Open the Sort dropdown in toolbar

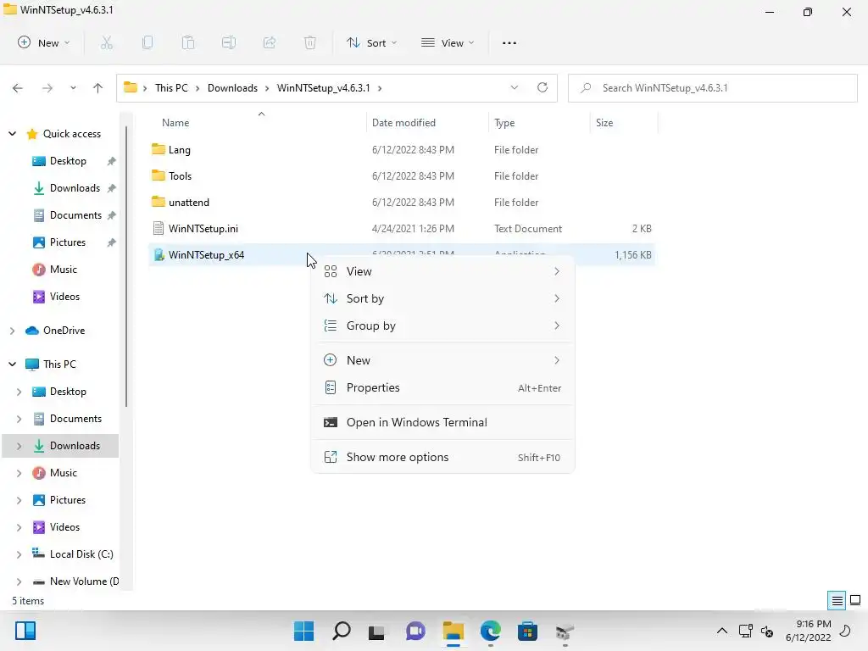pyautogui.click(x=371, y=42)
